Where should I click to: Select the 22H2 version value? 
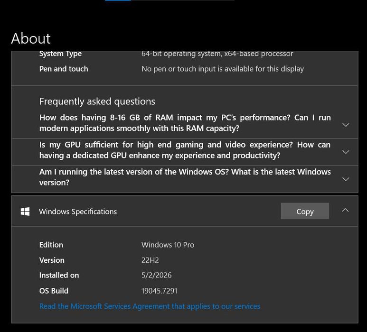(150, 260)
